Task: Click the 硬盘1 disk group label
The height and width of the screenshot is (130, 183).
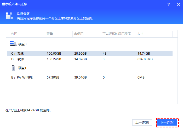Action: coord(22,68)
